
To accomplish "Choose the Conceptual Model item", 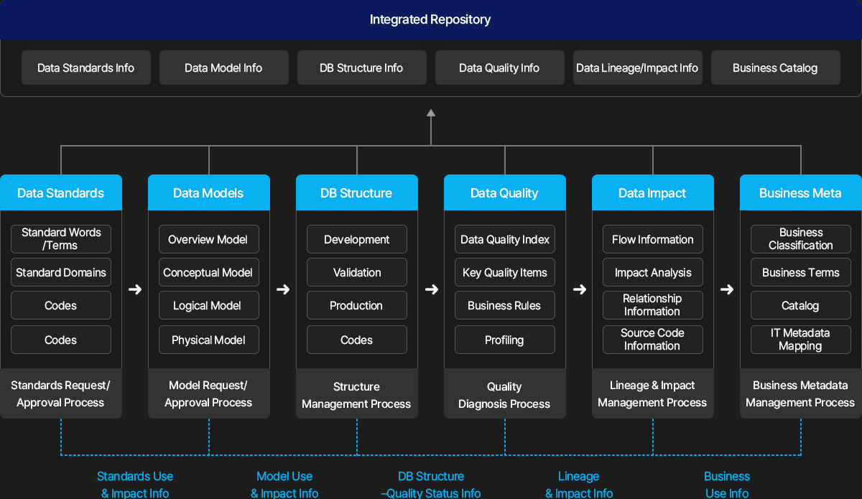I will pos(209,272).
